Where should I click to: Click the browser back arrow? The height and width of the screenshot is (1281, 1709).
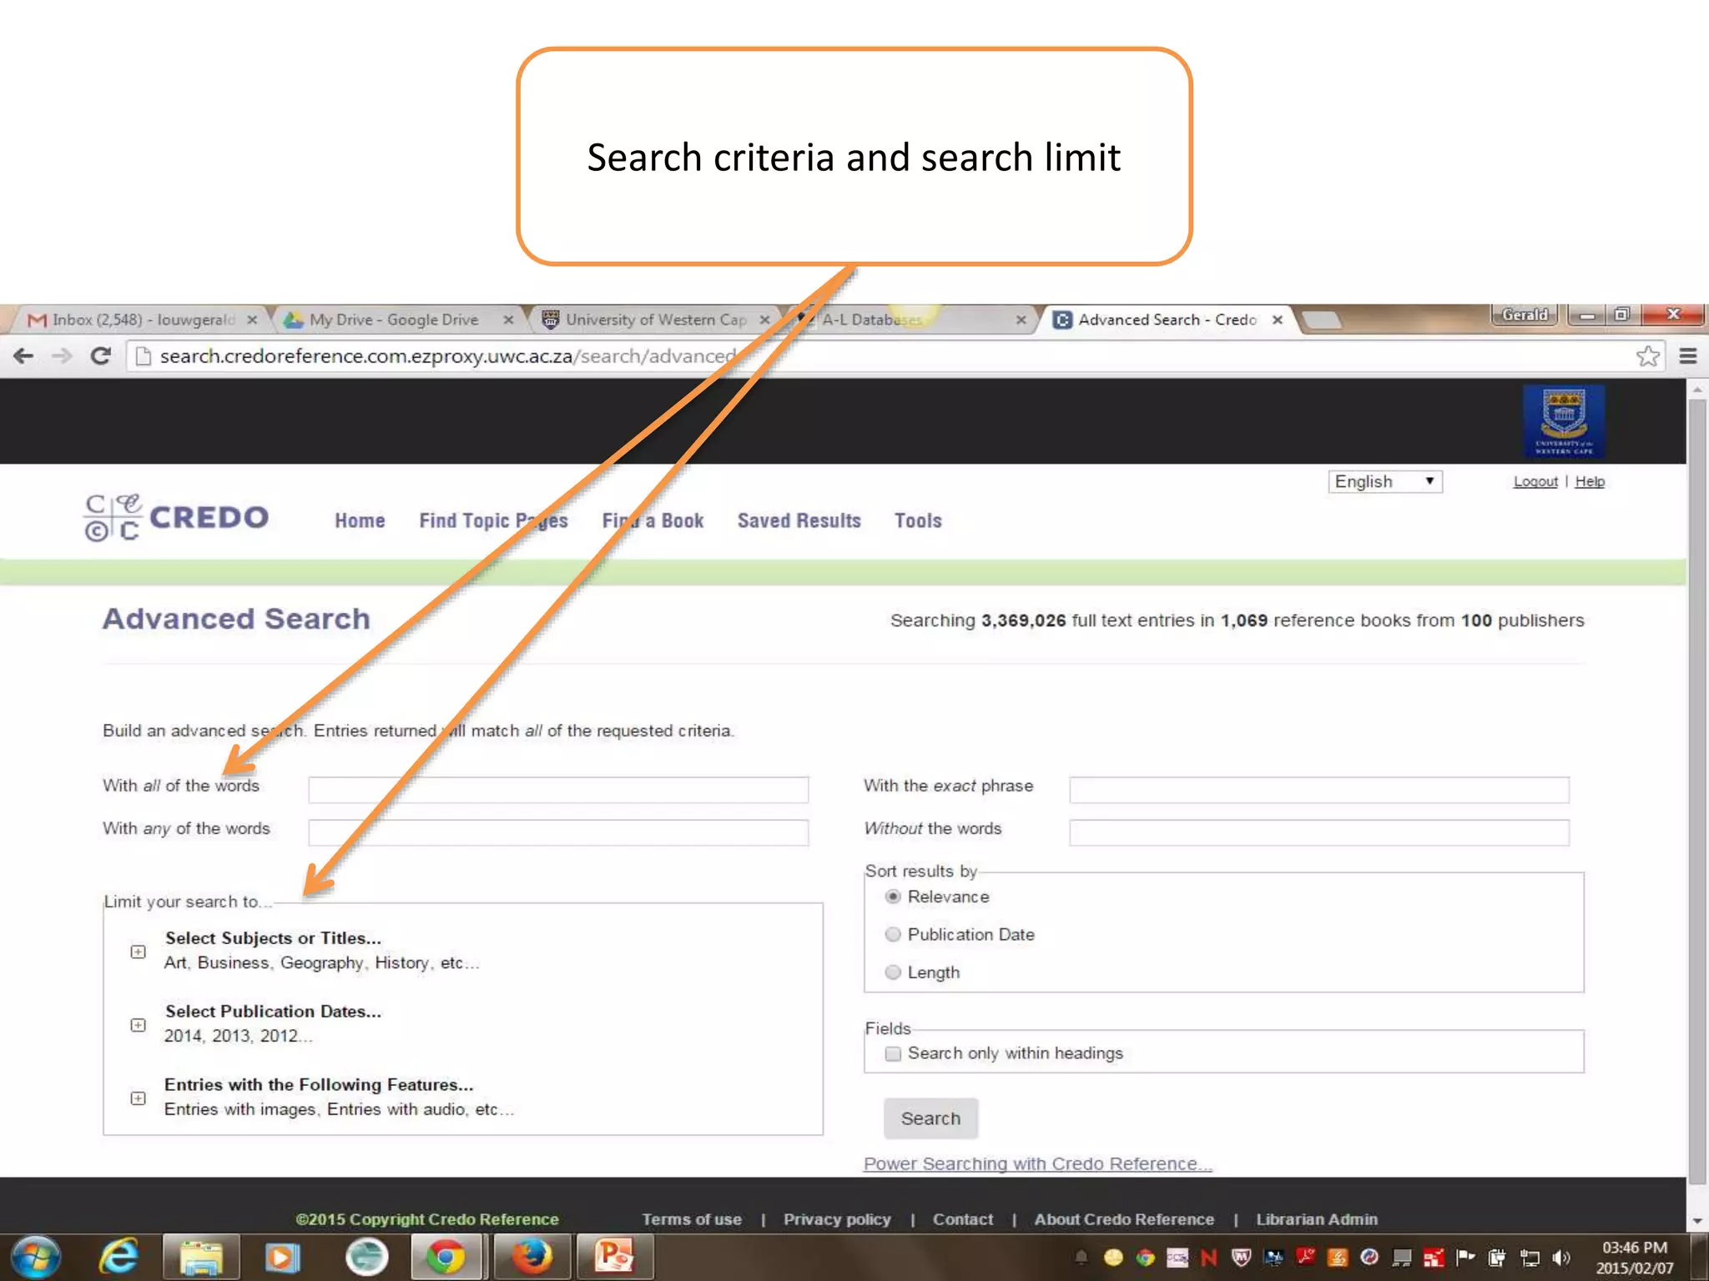click(x=23, y=356)
